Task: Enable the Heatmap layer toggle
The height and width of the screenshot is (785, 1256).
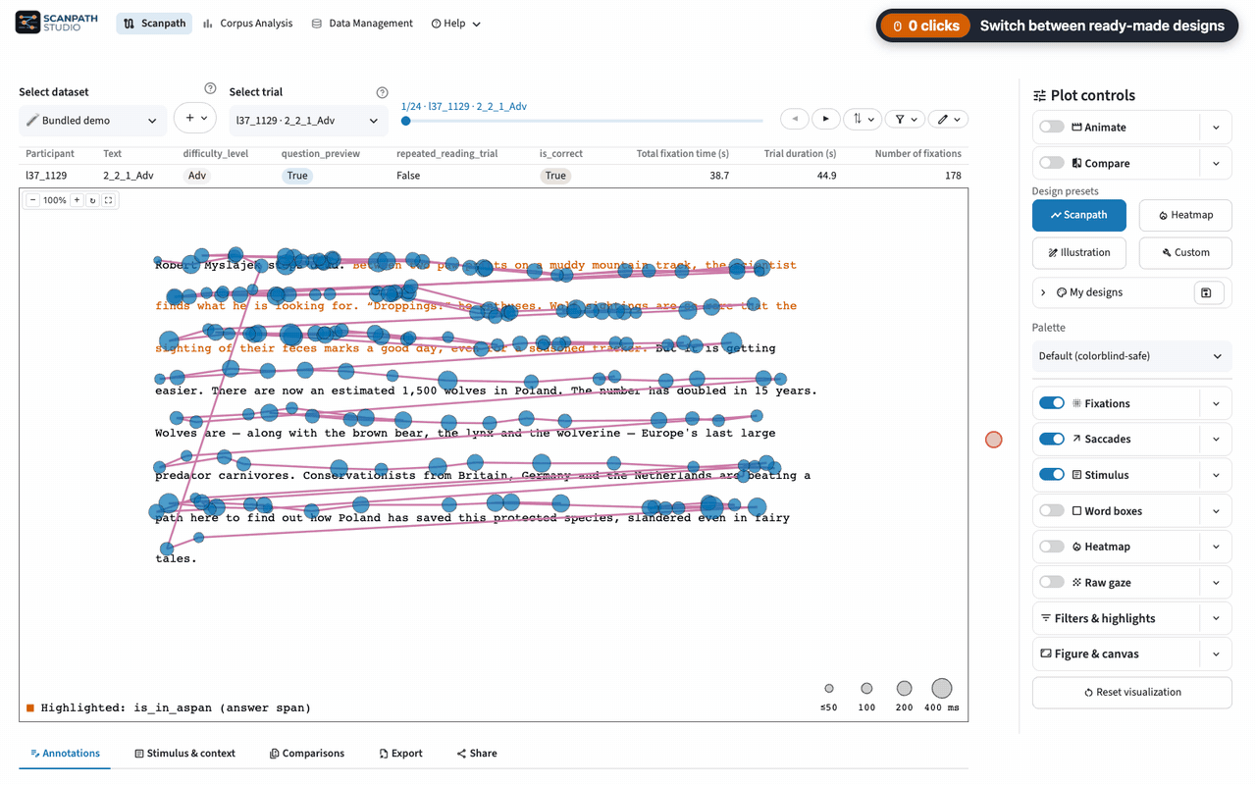Action: coord(1052,547)
